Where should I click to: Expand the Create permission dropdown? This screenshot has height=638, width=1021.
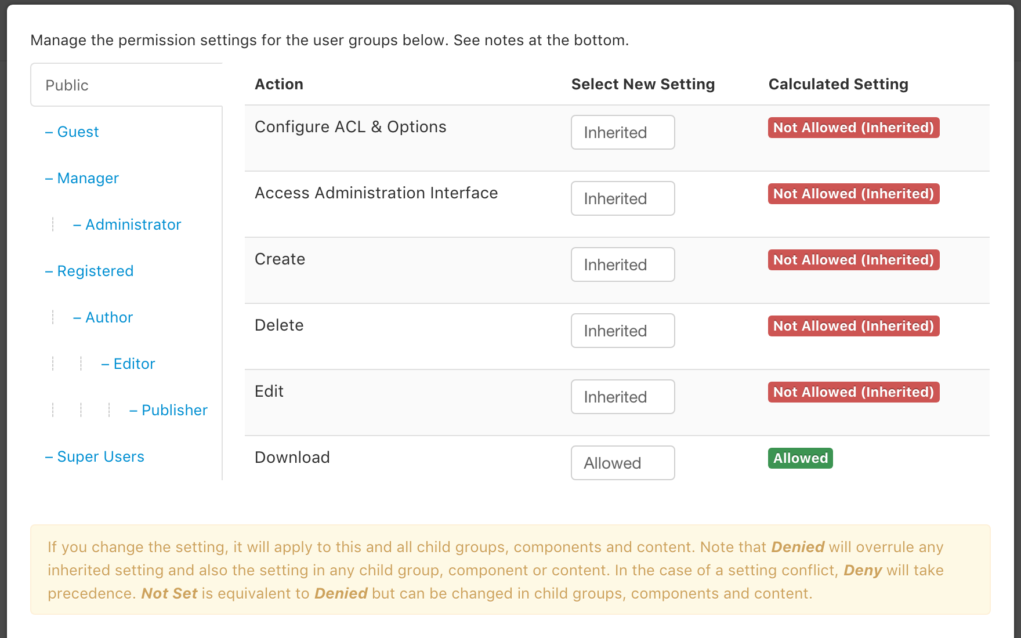click(x=622, y=264)
